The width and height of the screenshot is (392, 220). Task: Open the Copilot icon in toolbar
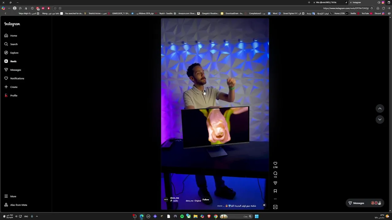click(3, 8)
